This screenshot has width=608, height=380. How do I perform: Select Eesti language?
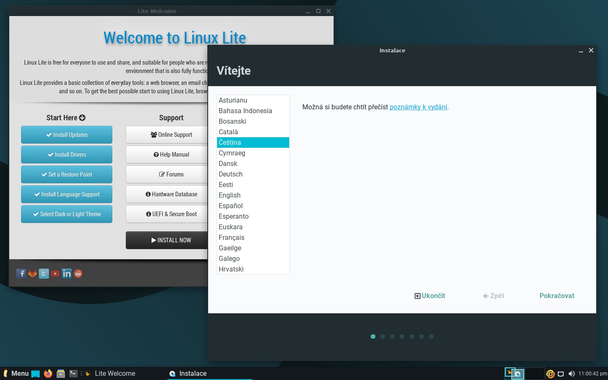pos(253,185)
